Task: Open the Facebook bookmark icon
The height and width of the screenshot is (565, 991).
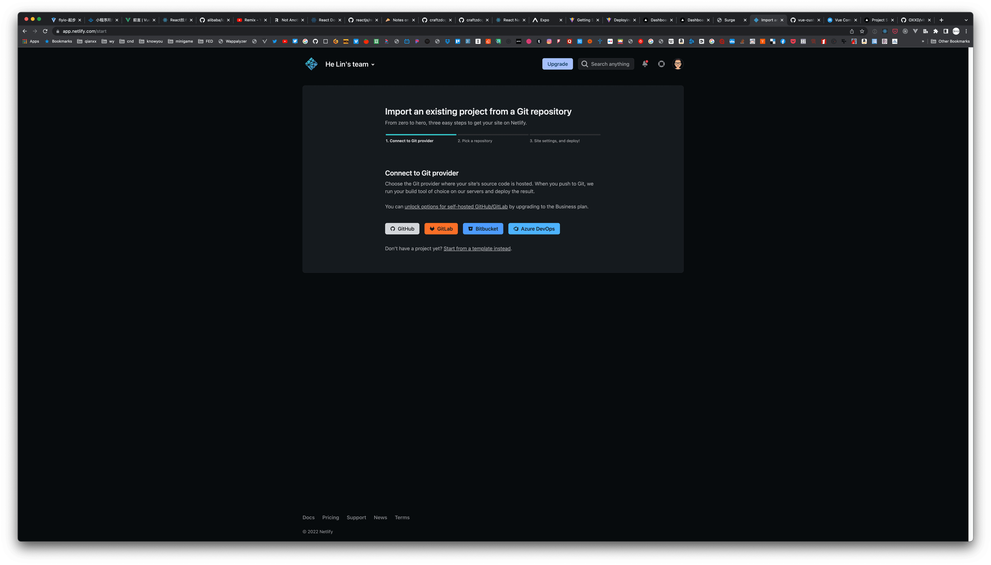Action: (783, 42)
